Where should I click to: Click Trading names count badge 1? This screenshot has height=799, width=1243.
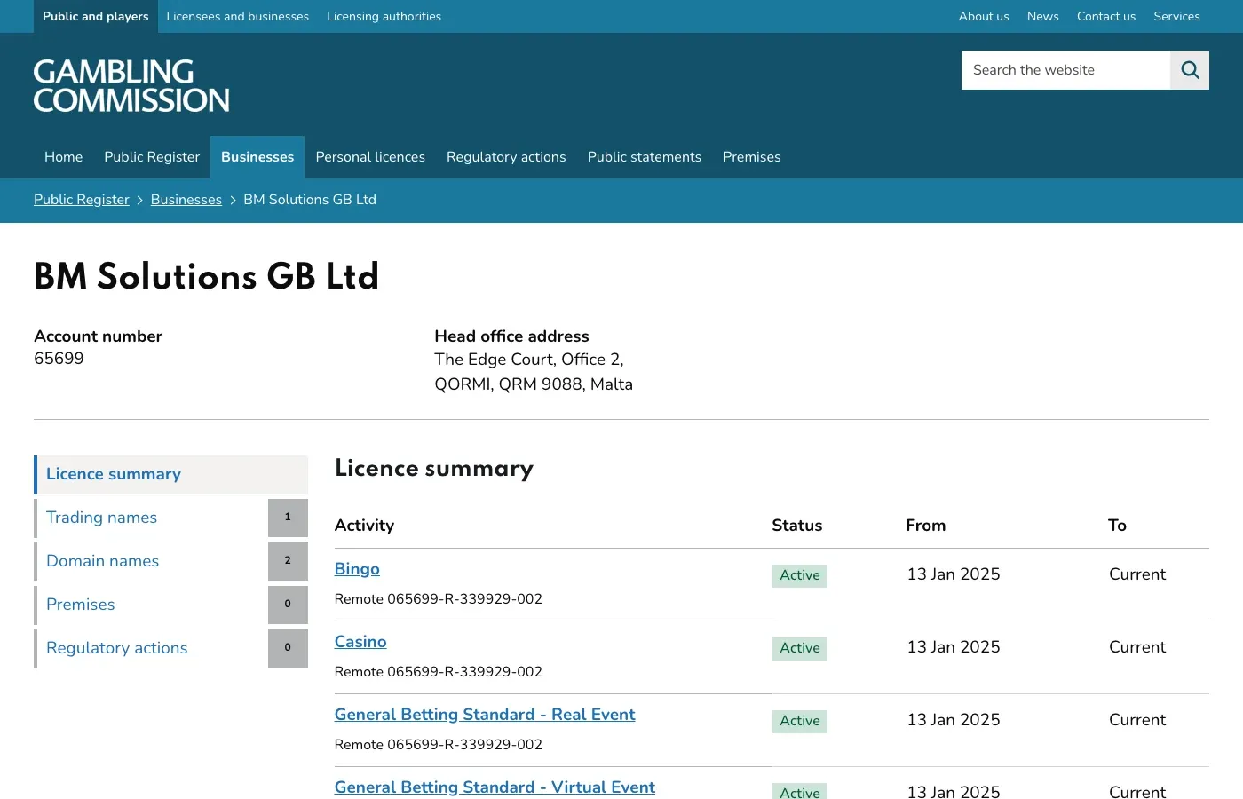[x=288, y=518]
